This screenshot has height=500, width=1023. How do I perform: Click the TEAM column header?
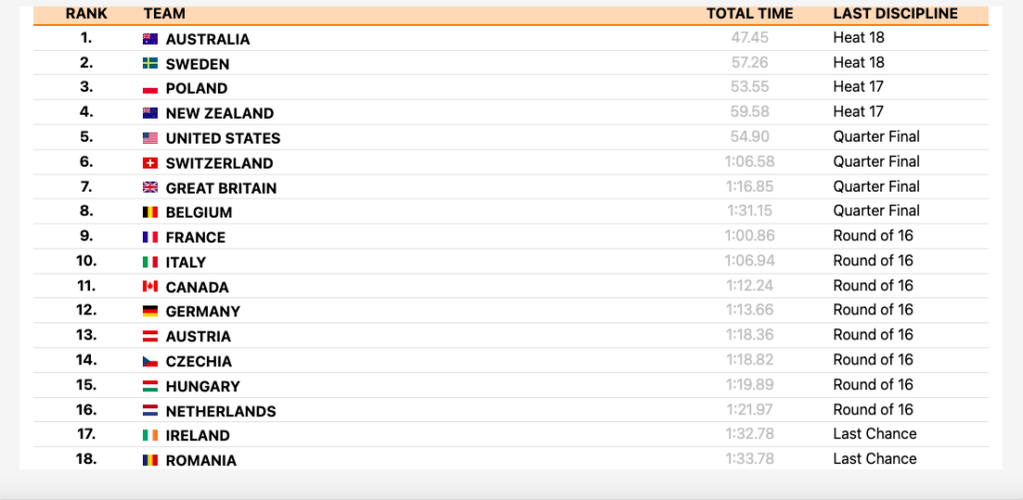pos(164,14)
